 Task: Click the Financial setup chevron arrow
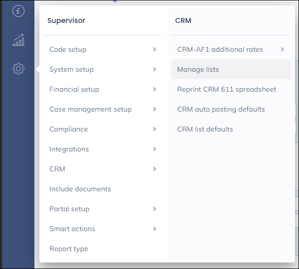coord(154,89)
